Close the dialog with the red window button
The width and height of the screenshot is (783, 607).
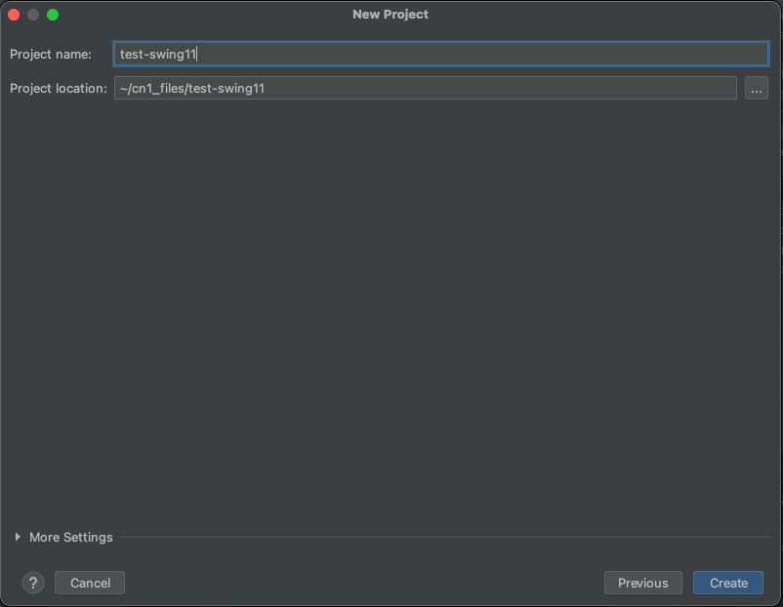[14, 15]
